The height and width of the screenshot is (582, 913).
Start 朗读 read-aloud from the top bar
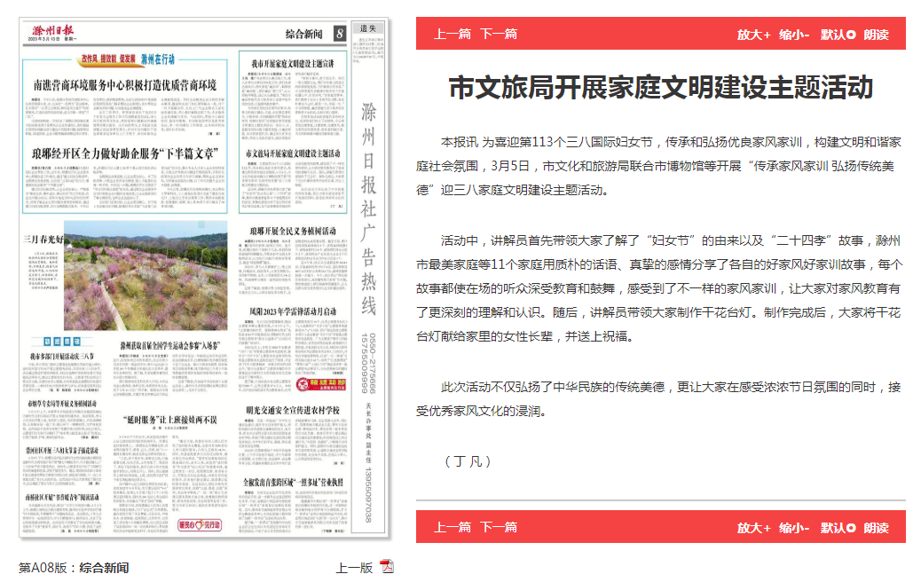(x=876, y=35)
